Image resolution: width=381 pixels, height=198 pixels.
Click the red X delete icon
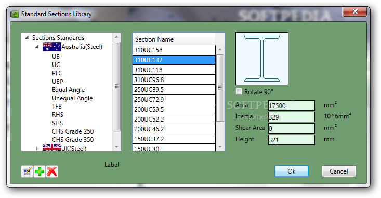(x=52, y=171)
